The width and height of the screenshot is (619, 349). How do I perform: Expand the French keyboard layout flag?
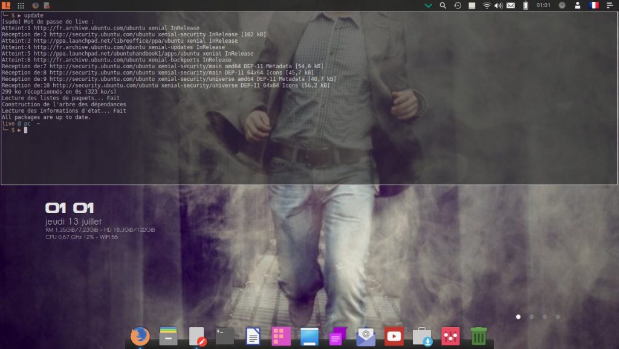[594, 5]
